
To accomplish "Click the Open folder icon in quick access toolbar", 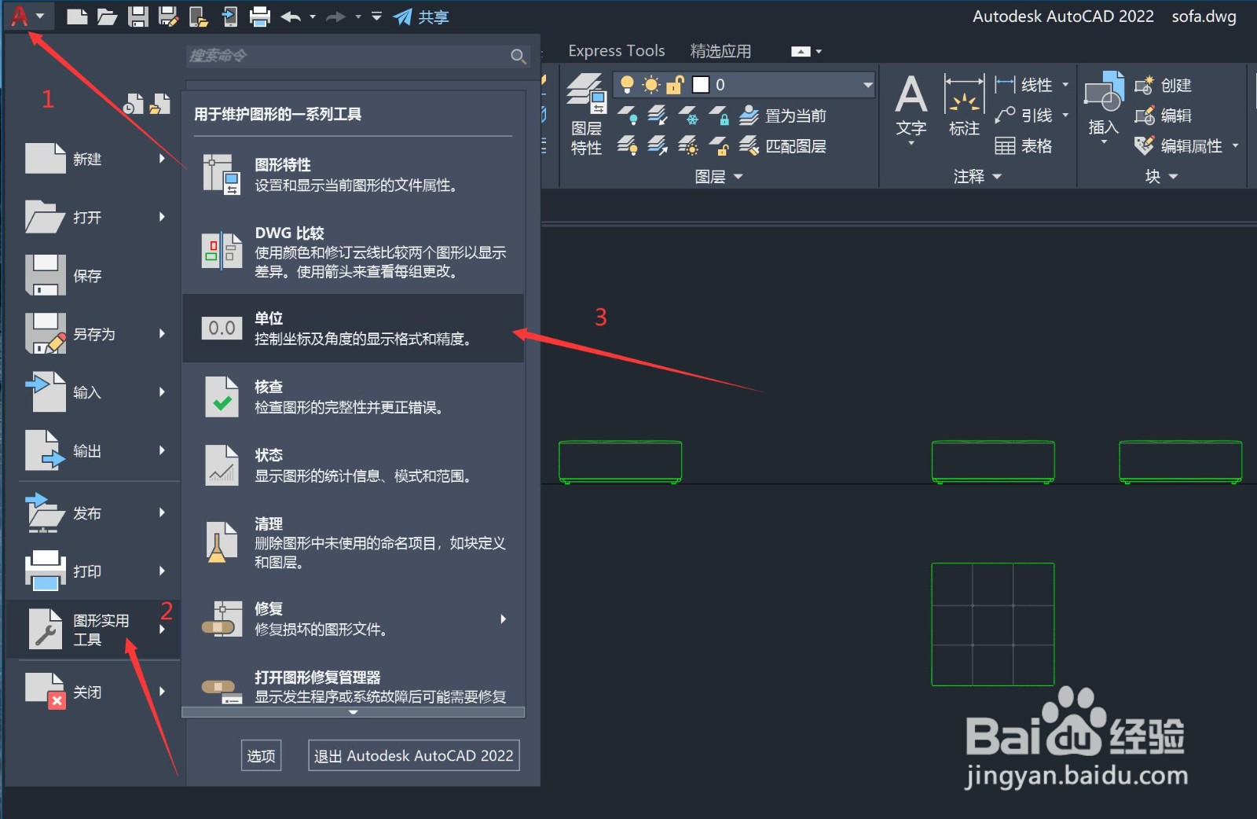I will tap(107, 17).
